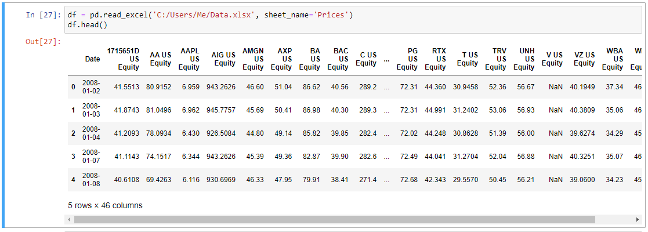Click the VZ US Equity column header
Viewport: 648px width, 232px height.
click(584, 59)
